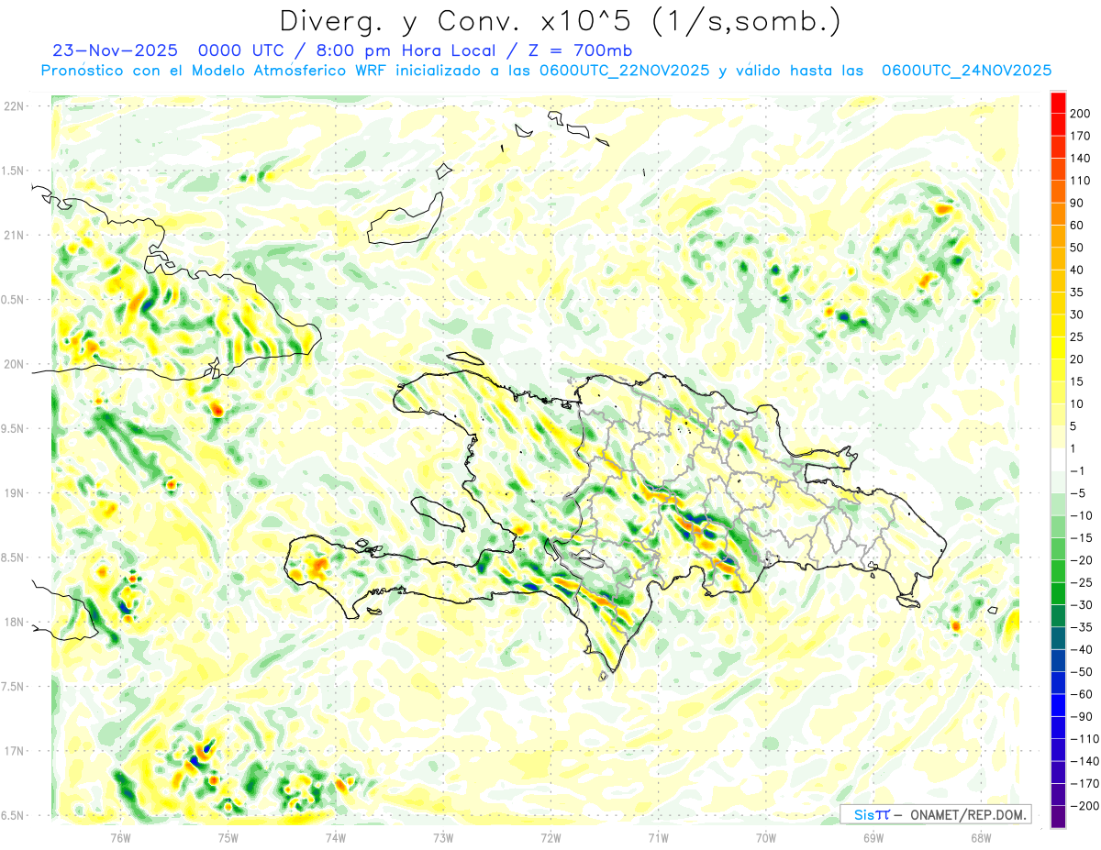Click the '9.5N' latitude label
The width and height of the screenshot is (1101, 850).
[13, 428]
